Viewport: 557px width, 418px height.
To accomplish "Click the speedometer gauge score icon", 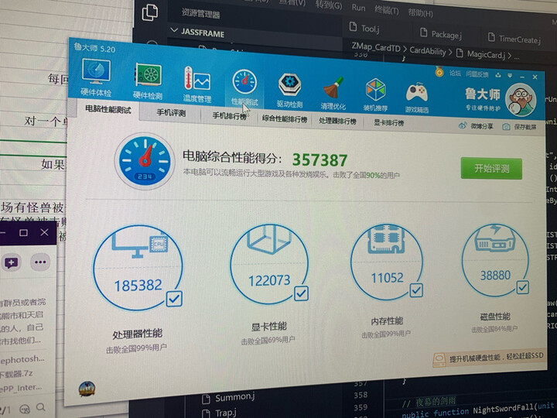I will [x=145, y=161].
